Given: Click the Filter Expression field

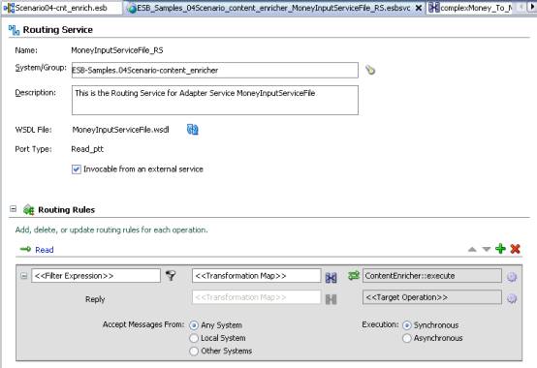Looking at the screenshot, I should pos(96,276).
